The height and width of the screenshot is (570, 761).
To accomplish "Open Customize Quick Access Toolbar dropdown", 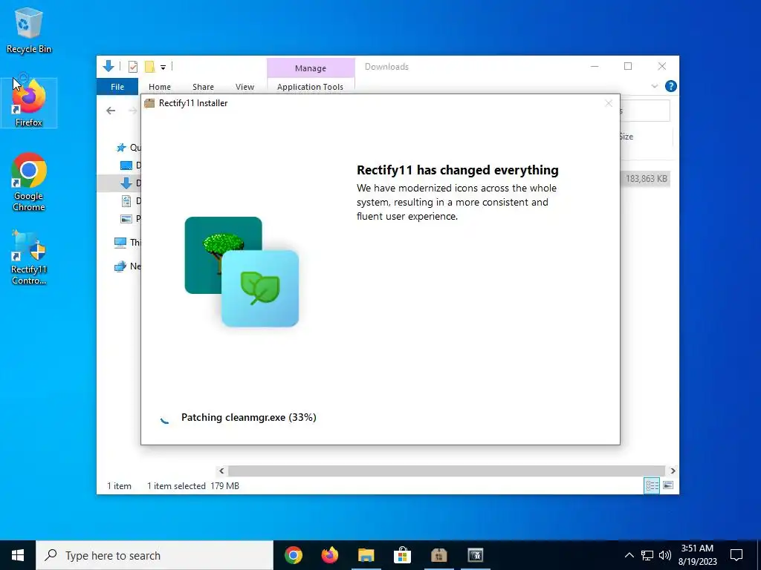I will (x=163, y=68).
